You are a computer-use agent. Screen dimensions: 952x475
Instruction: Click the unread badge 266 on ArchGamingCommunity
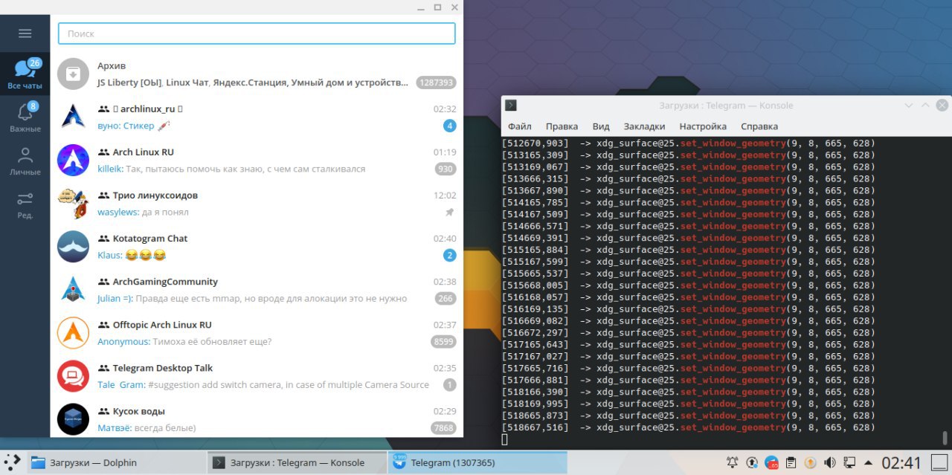click(446, 298)
